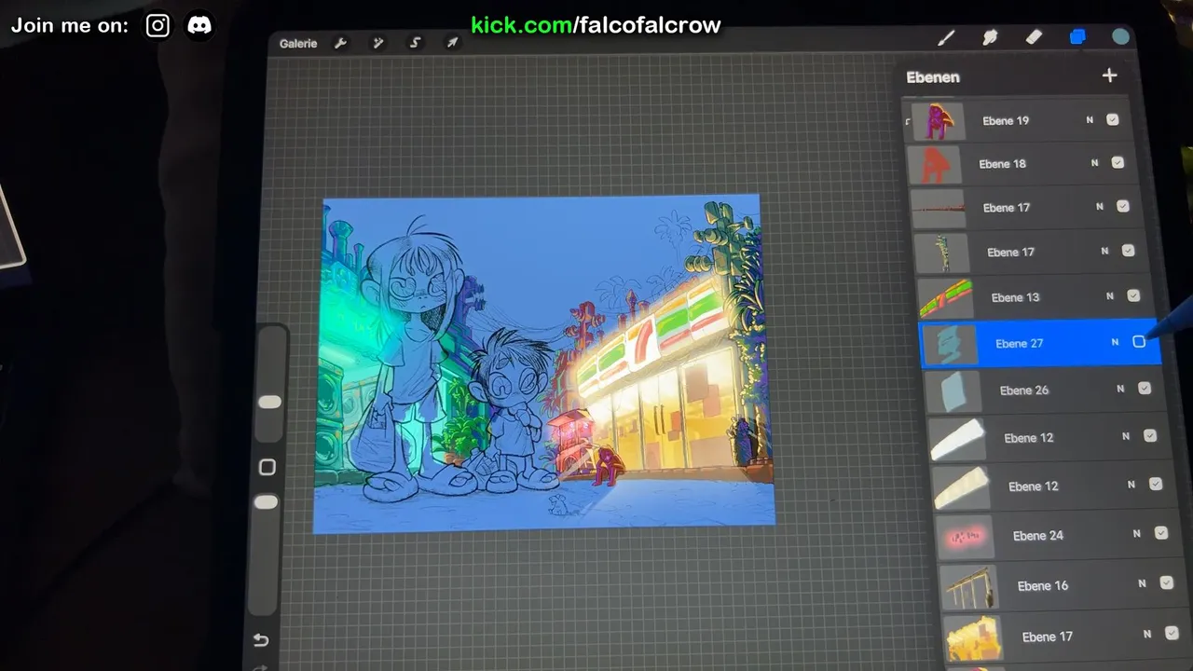Select layer Ebene 16 by its name
The width and height of the screenshot is (1193, 671).
tap(1043, 586)
